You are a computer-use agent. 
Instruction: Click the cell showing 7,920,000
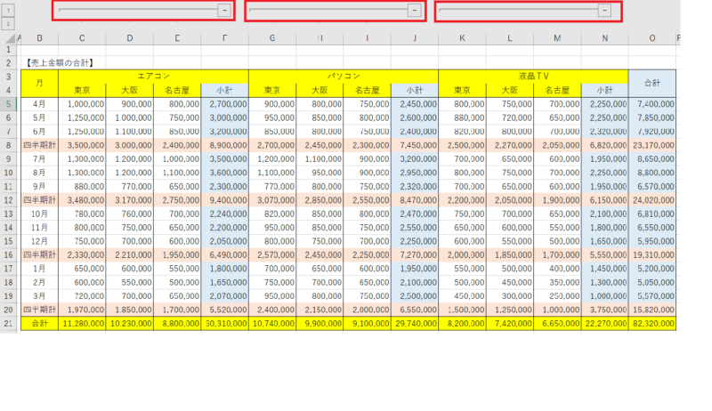click(652, 132)
